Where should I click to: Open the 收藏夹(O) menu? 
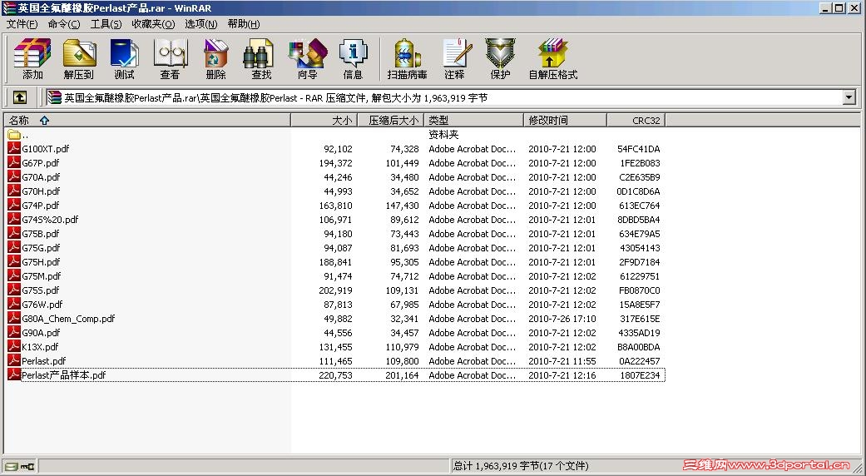153,24
